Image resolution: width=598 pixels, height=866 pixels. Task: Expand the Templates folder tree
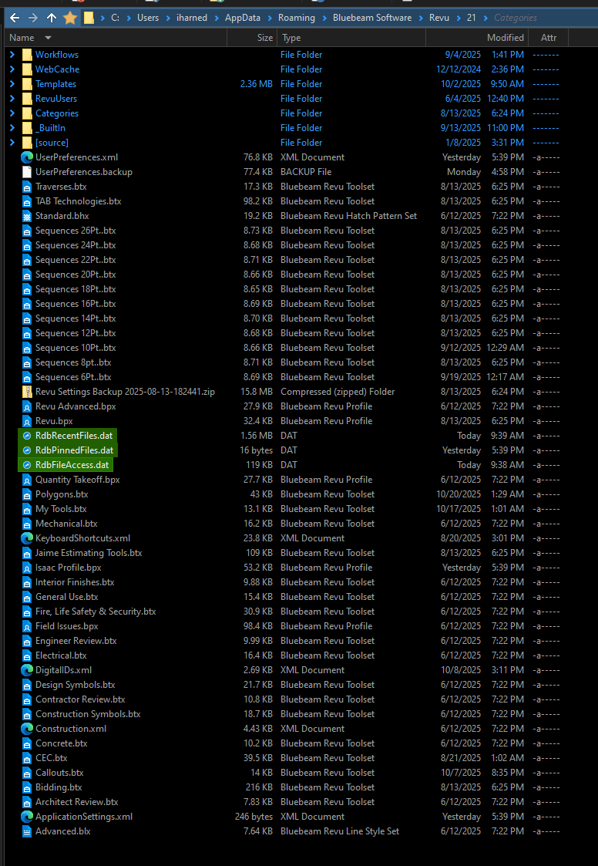(12, 84)
